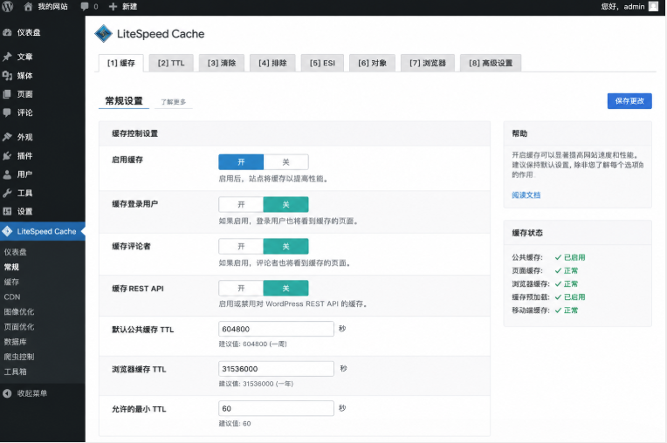Focus the 默认公共缓存 TTL field
The image size is (667, 443).
point(276,329)
